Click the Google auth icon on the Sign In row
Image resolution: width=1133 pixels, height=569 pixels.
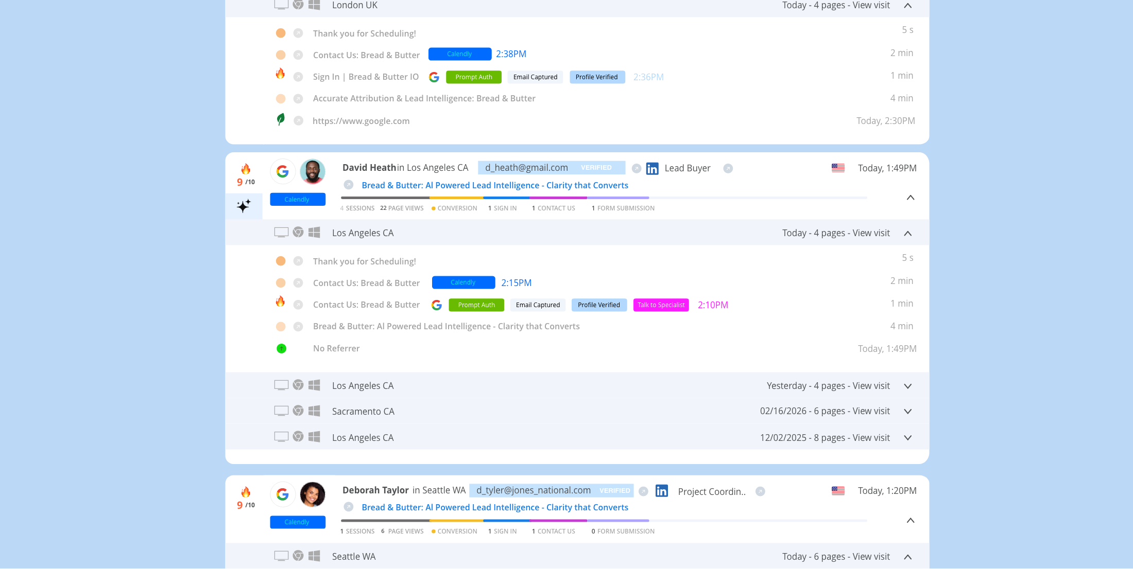[x=434, y=77]
